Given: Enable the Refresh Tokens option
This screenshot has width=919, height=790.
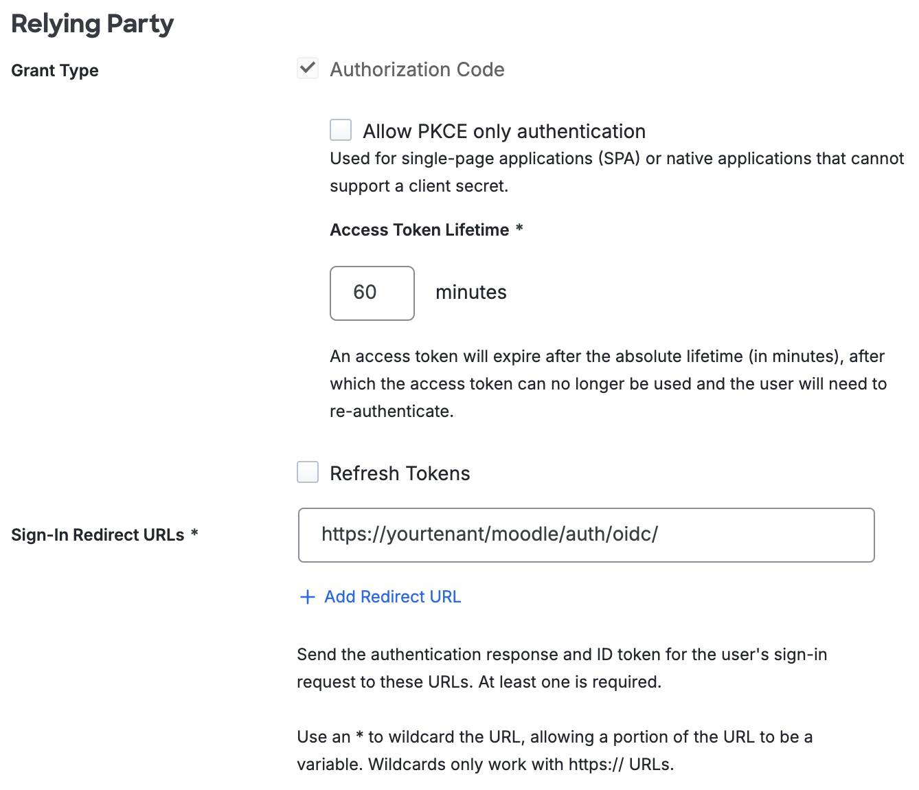Looking at the screenshot, I should point(307,472).
